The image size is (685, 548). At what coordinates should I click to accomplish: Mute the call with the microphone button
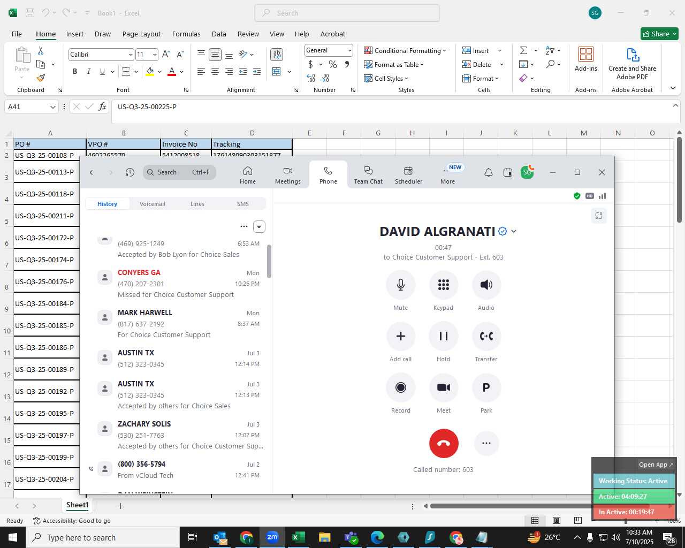tap(400, 285)
